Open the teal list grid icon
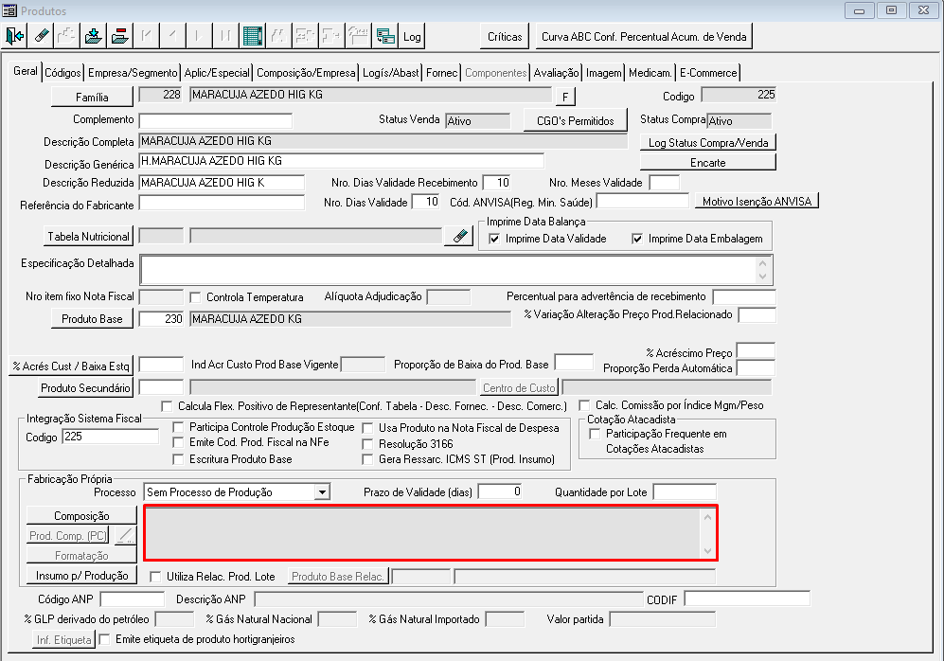The height and width of the screenshot is (661, 944). (x=252, y=36)
